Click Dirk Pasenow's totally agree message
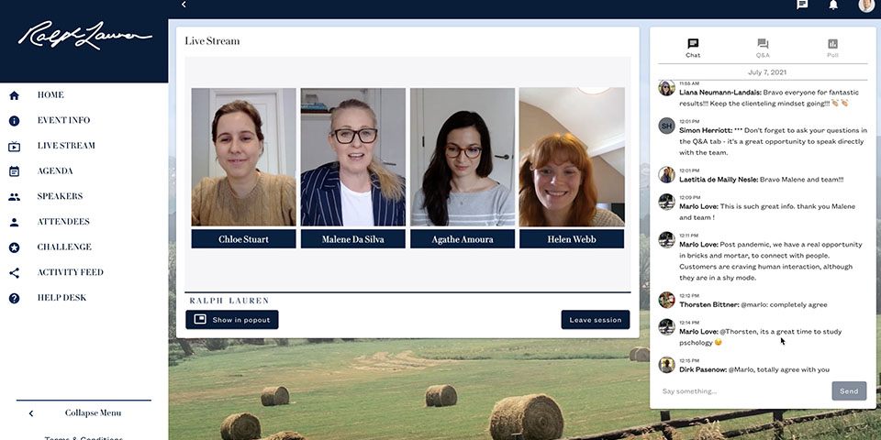This screenshot has height=440, width=881. 754,369
